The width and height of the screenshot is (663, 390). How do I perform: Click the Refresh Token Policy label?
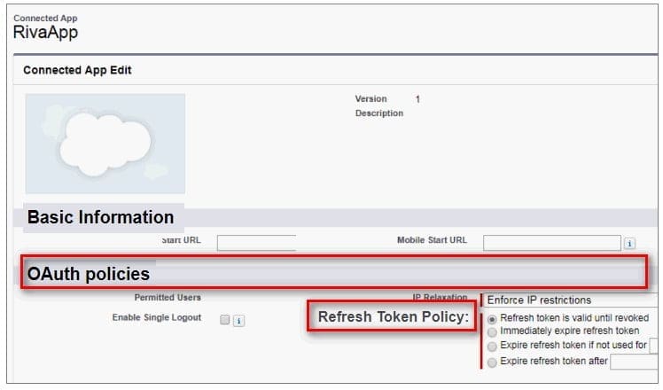coord(393,316)
